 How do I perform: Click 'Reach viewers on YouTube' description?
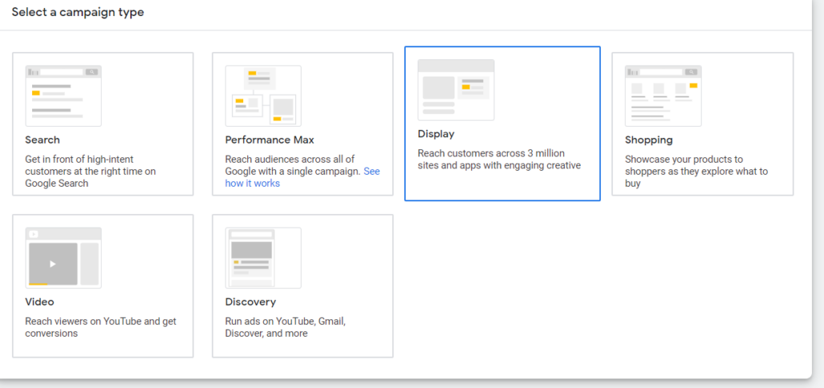pos(101,327)
